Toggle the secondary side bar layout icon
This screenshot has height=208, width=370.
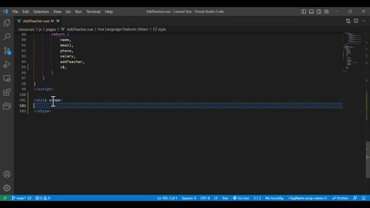319,12
